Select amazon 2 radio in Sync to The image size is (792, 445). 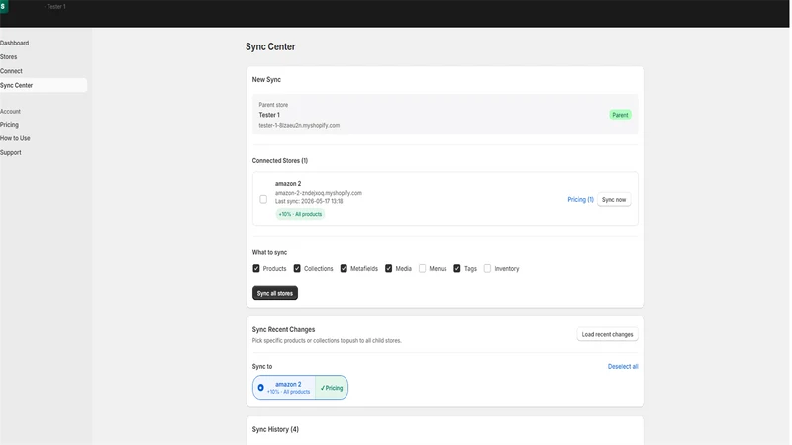pyautogui.click(x=260, y=388)
